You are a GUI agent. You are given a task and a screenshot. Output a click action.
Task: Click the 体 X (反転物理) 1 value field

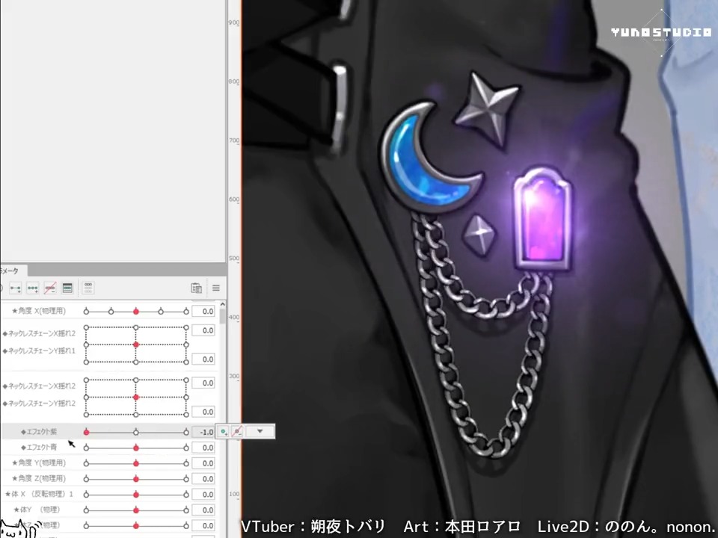(x=203, y=494)
